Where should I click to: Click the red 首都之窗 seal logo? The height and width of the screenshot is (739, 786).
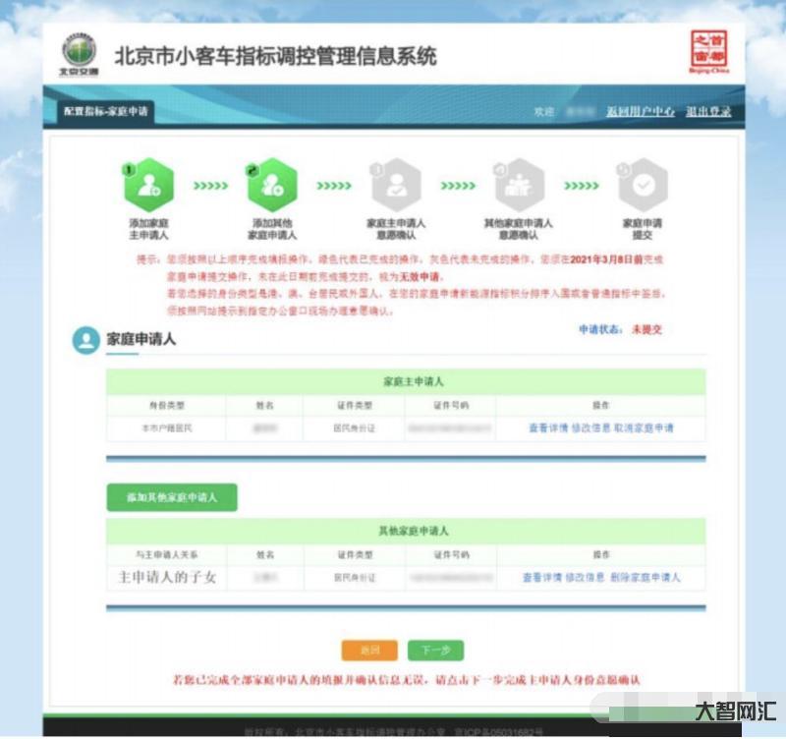point(707,53)
